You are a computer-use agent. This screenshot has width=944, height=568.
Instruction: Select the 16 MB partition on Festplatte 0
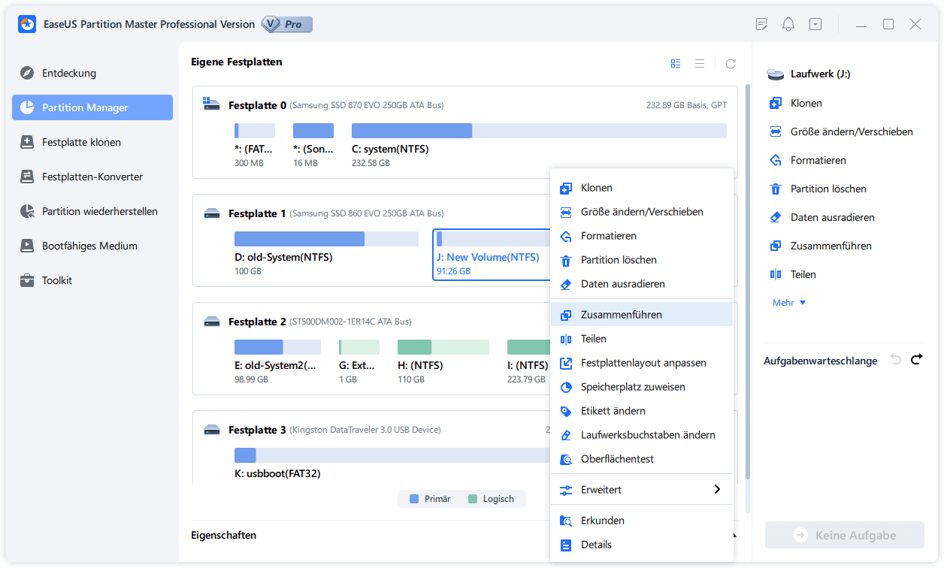[313, 146]
